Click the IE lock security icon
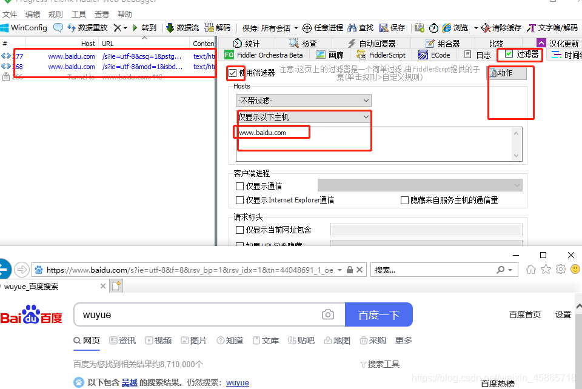 tap(350, 270)
